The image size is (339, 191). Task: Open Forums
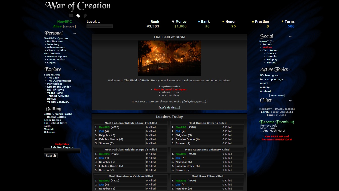pyautogui.click(x=267, y=45)
